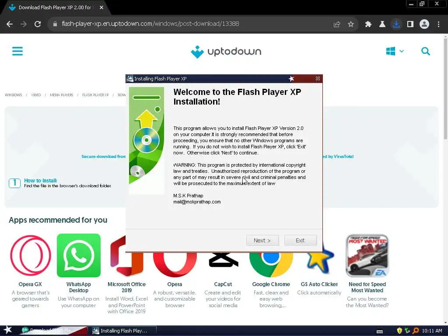Click the VIDEO breadcrumb link
This screenshot has height=336, width=448.
pos(36,95)
